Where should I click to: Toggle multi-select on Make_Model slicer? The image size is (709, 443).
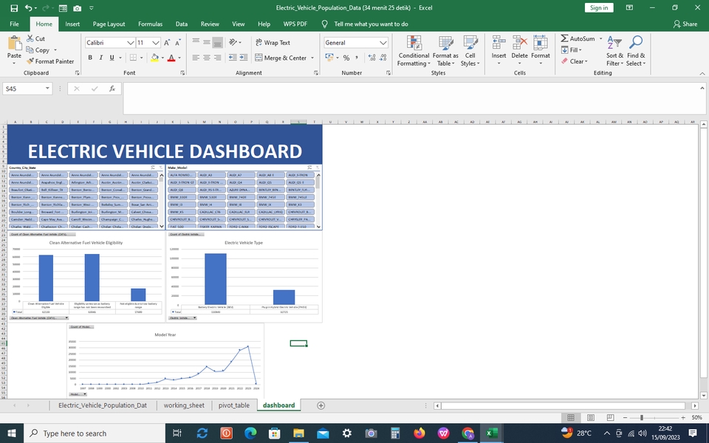(x=309, y=168)
